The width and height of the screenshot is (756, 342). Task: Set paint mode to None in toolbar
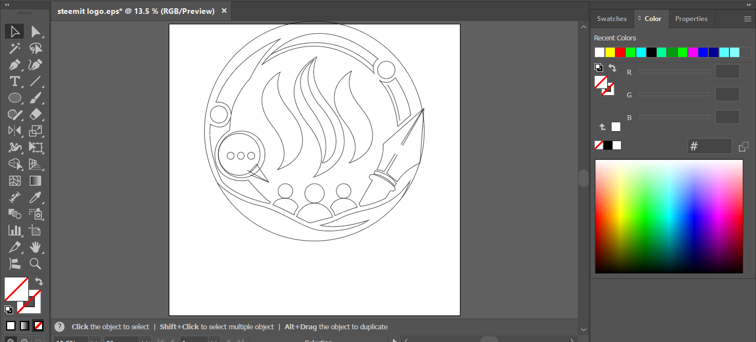point(38,325)
